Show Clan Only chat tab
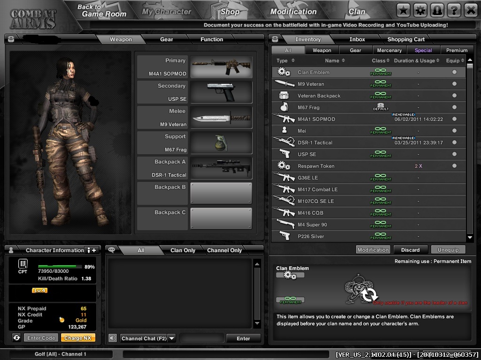This screenshot has width=481, height=360. click(183, 250)
